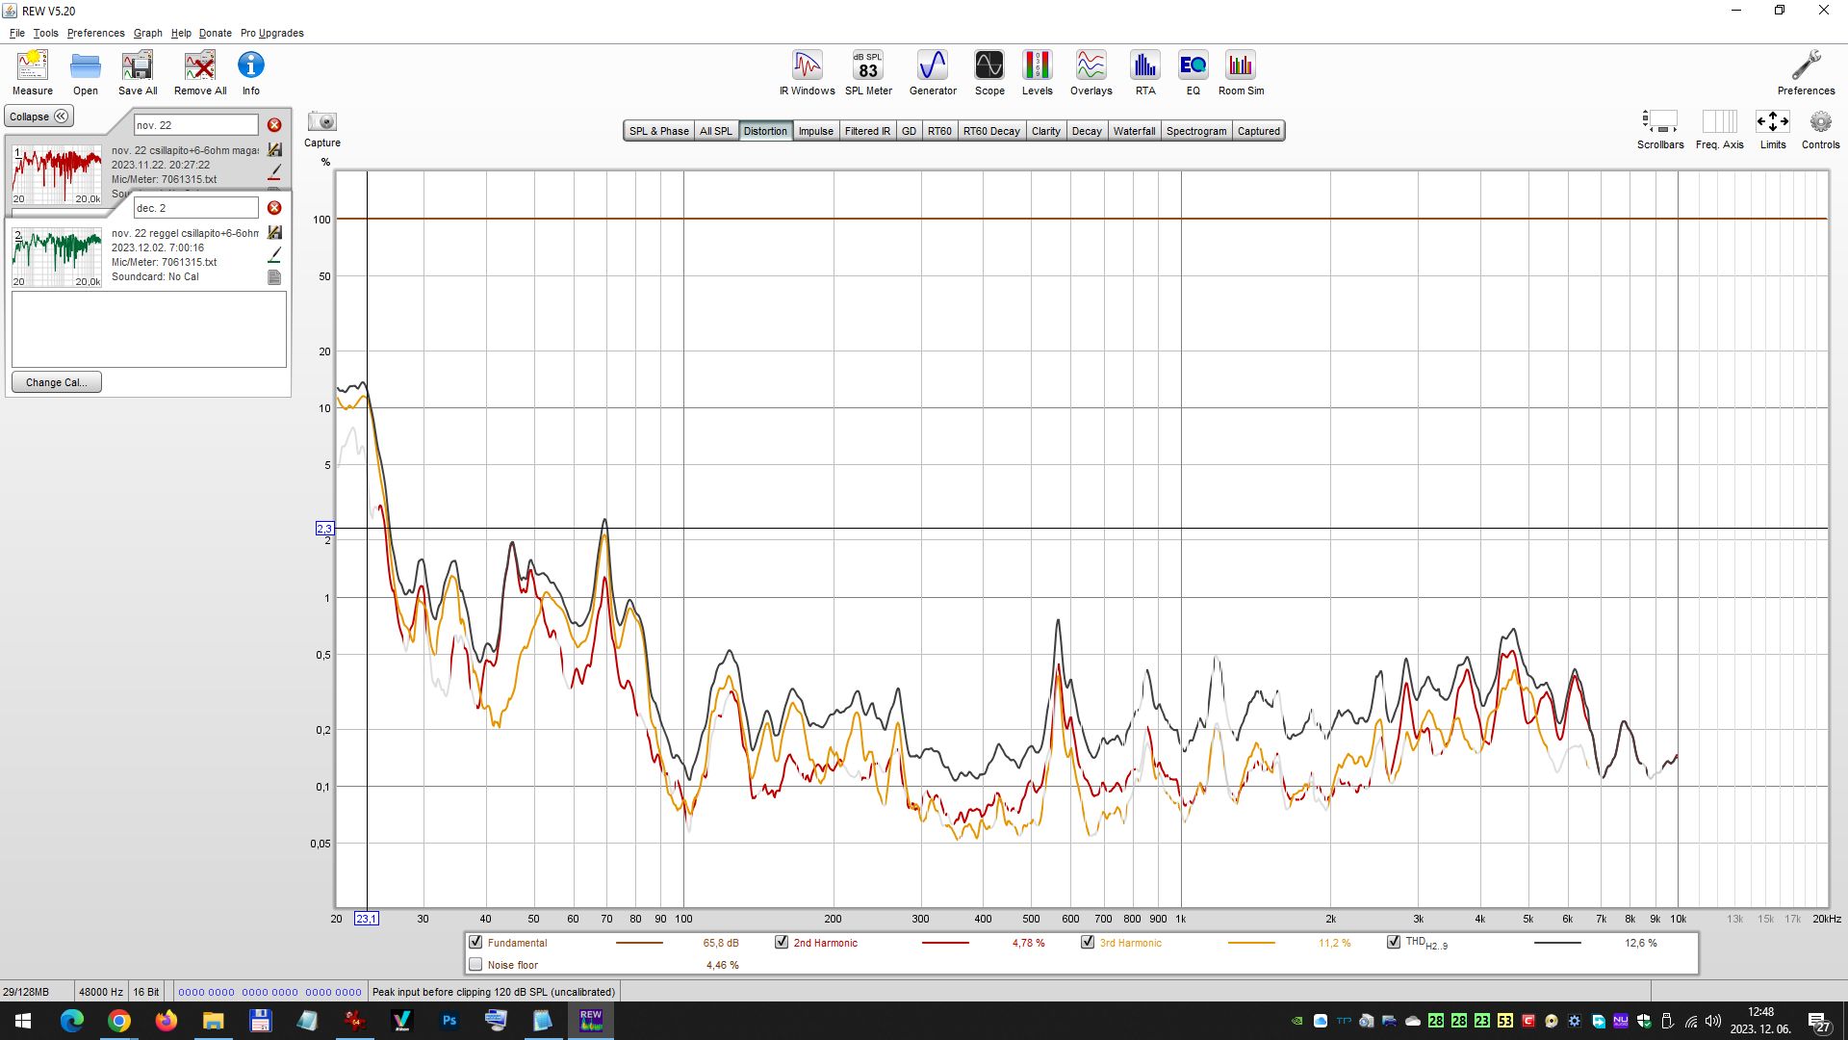Screen dimensions: 1848x1040
Task: Capture the graph with camera icon
Action: click(x=322, y=129)
